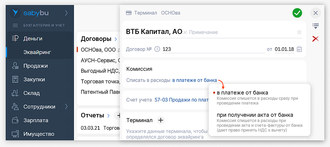Open the hamburger menu in the sidebar
The width and height of the screenshot is (330, 147).
click(15, 25)
